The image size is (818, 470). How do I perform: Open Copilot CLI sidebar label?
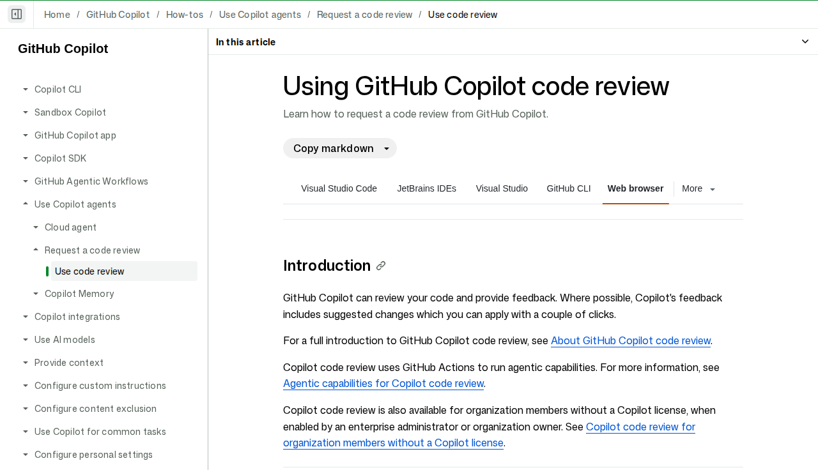58,89
